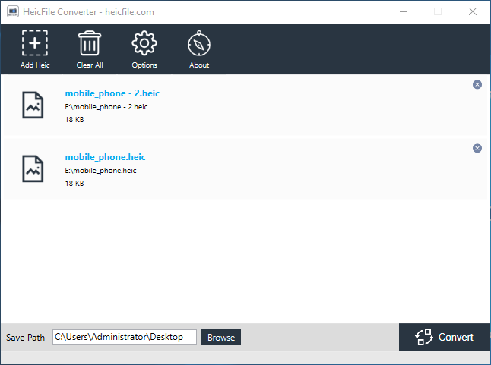Click the Save Path label
Viewport: 491px width, 365px height.
pos(25,338)
